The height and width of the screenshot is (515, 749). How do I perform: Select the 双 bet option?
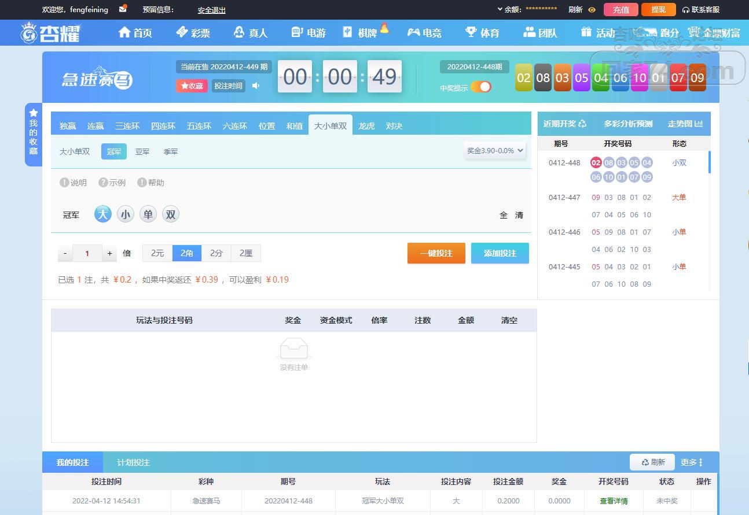(171, 214)
